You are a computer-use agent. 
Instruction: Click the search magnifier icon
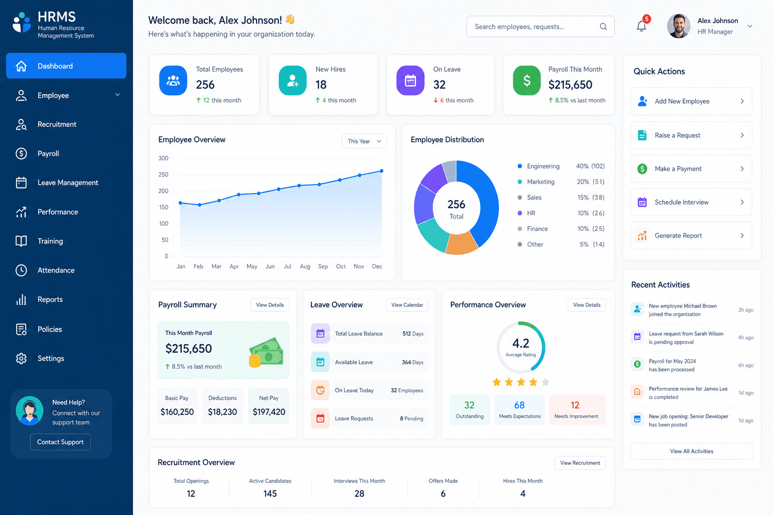click(603, 27)
